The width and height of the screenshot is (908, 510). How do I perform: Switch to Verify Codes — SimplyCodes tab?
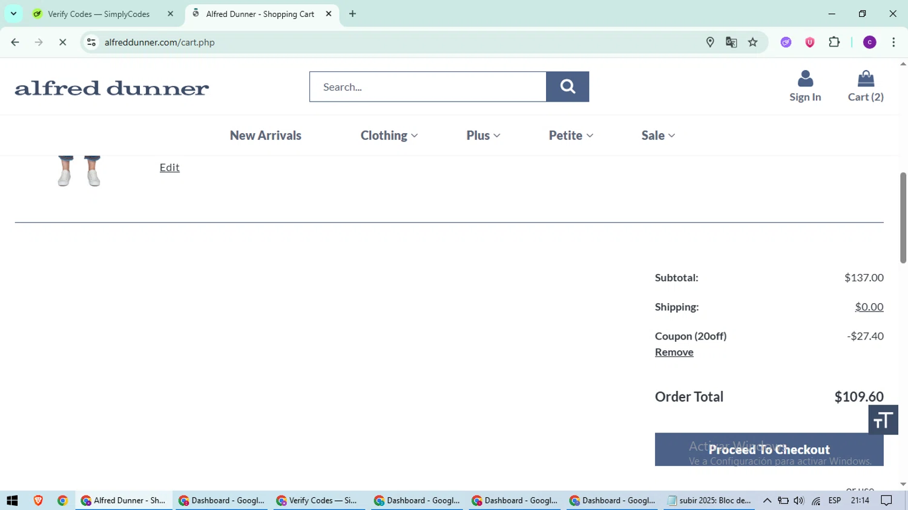pyautogui.click(x=99, y=14)
